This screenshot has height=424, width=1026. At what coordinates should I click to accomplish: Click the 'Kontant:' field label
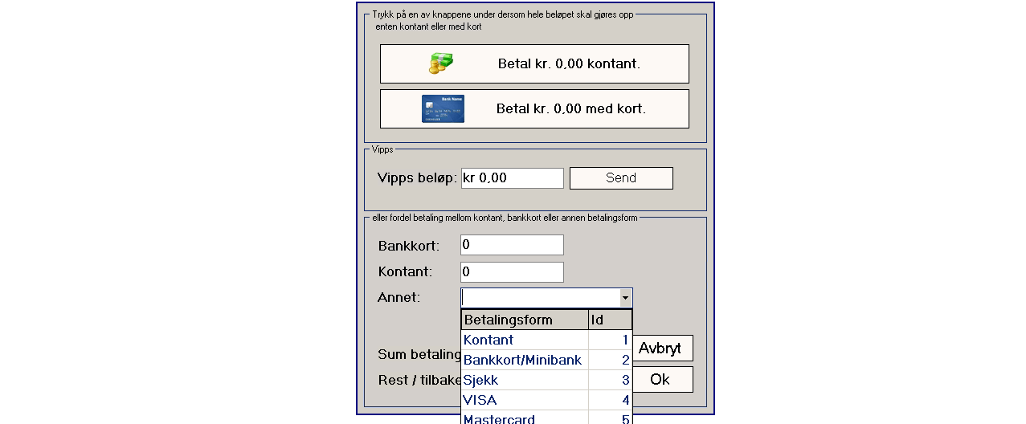tap(405, 272)
